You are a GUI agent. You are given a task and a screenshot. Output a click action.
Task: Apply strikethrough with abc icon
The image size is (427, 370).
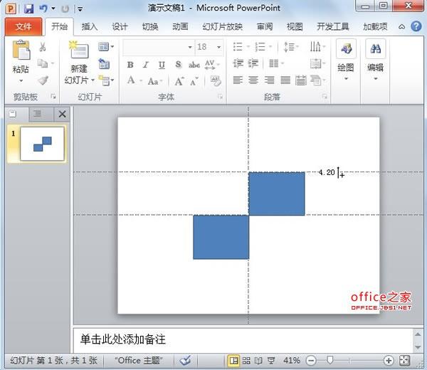pyautogui.click(x=194, y=65)
